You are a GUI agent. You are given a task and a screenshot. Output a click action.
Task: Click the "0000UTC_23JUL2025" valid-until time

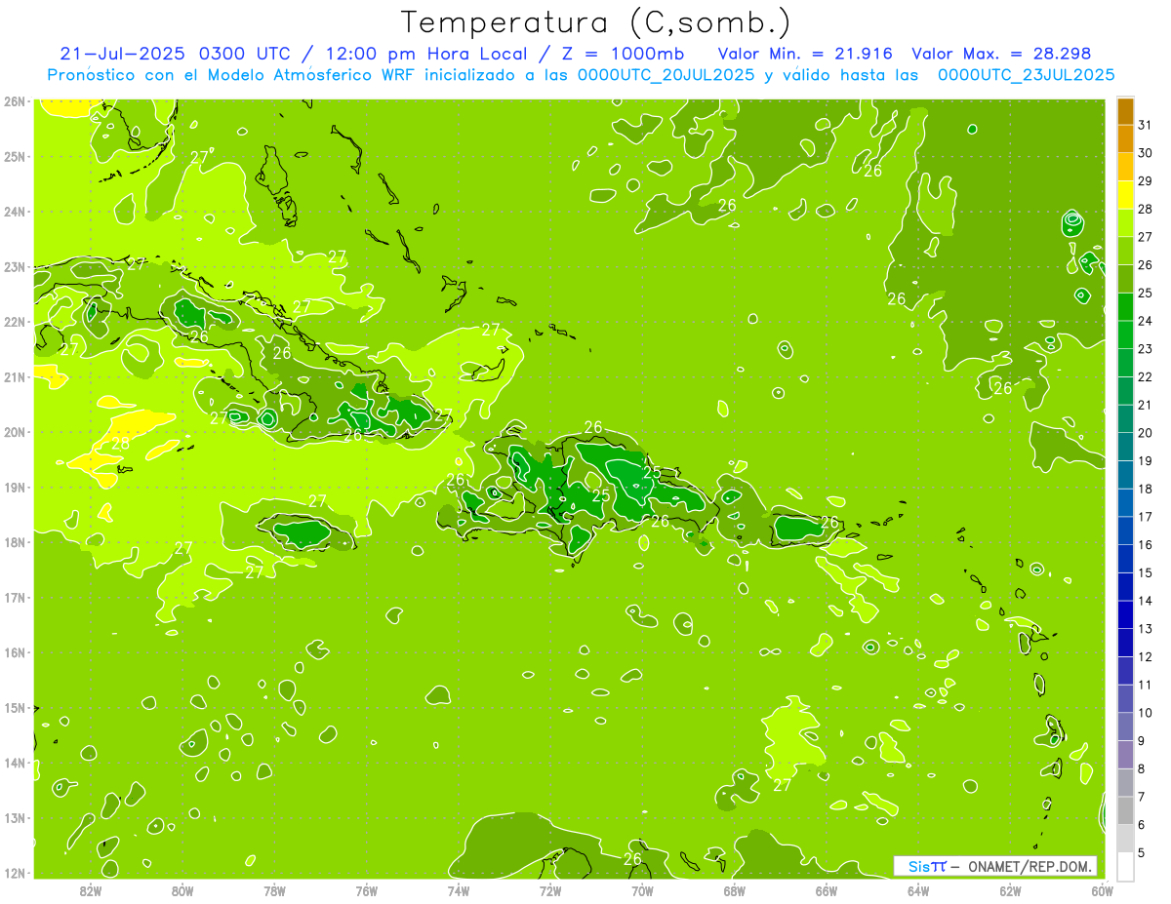(x=1026, y=74)
